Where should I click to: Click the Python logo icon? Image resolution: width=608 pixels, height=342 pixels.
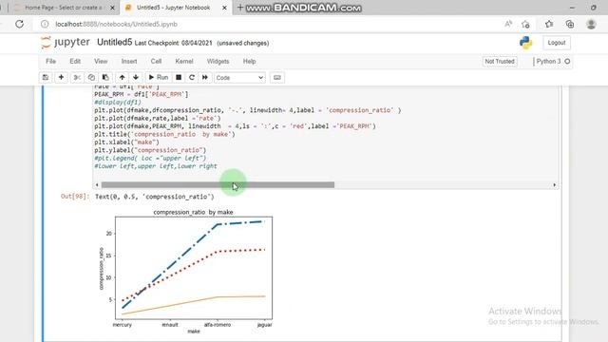coord(525,43)
